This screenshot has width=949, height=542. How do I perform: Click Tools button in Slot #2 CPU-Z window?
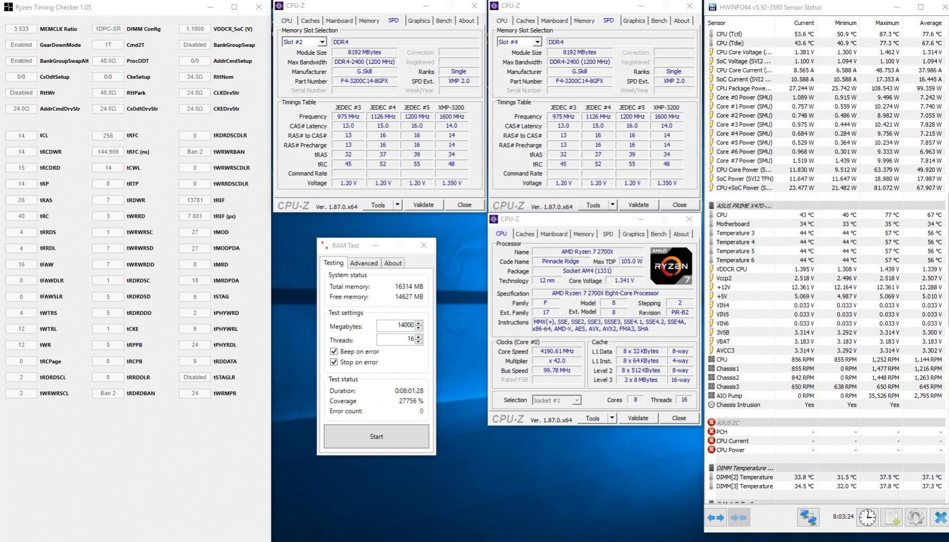378,204
